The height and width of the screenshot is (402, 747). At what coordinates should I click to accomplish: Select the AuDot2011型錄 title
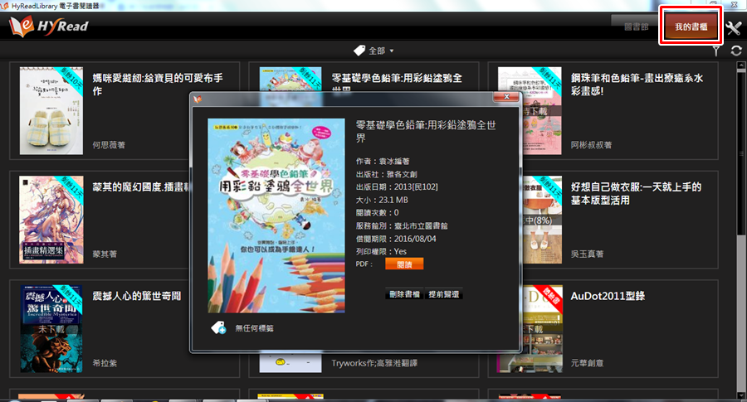tap(608, 296)
